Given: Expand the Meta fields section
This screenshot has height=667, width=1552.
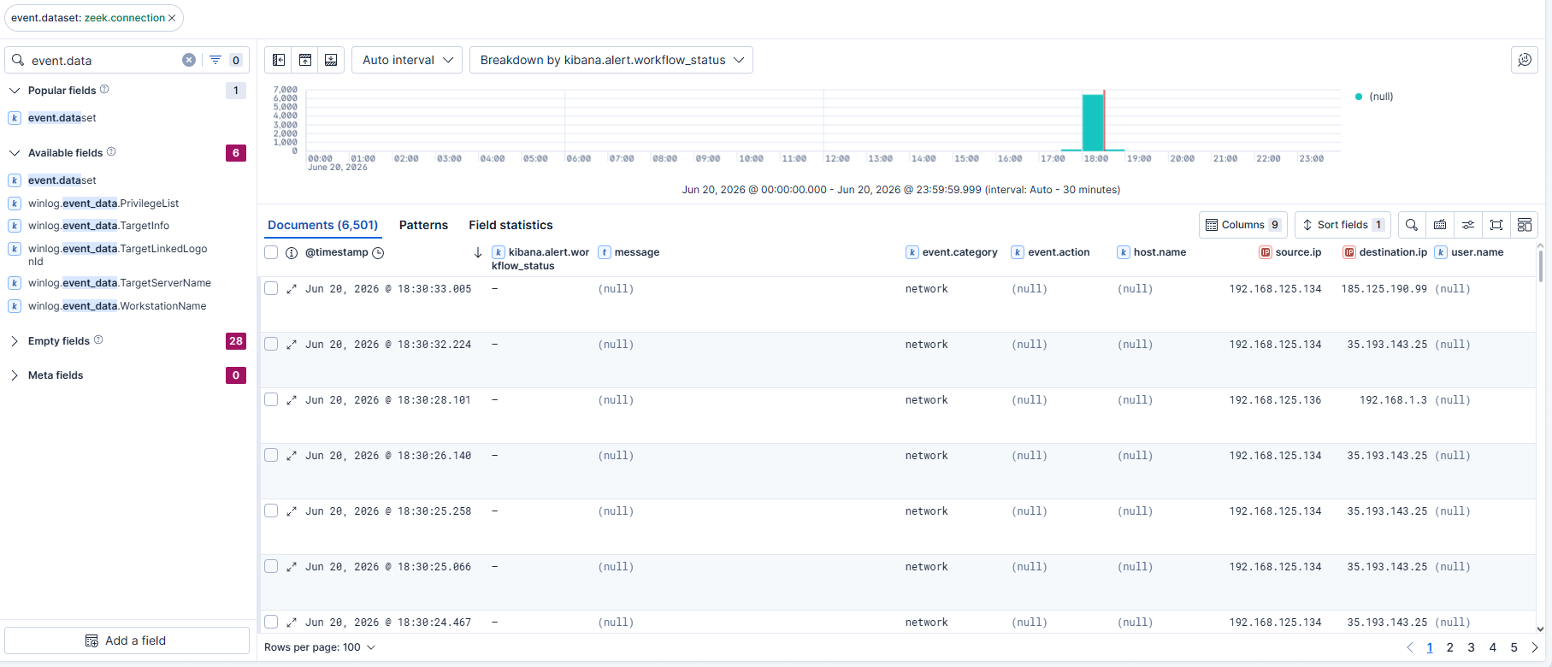Looking at the screenshot, I should pos(15,375).
